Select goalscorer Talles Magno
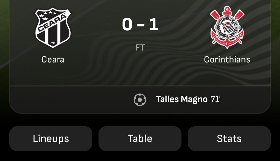Viewport: 280px width, 161px height. coord(181,99)
